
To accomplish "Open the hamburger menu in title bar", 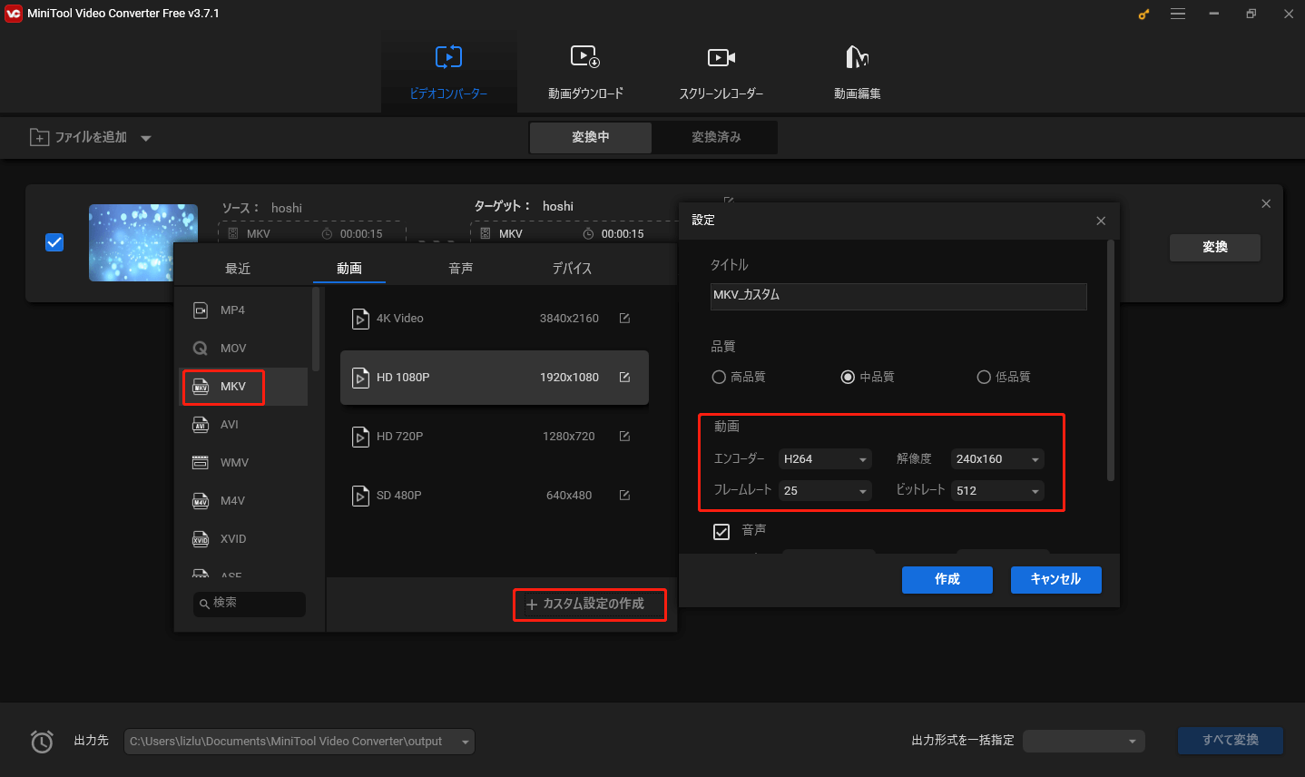I will [1178, 14].
